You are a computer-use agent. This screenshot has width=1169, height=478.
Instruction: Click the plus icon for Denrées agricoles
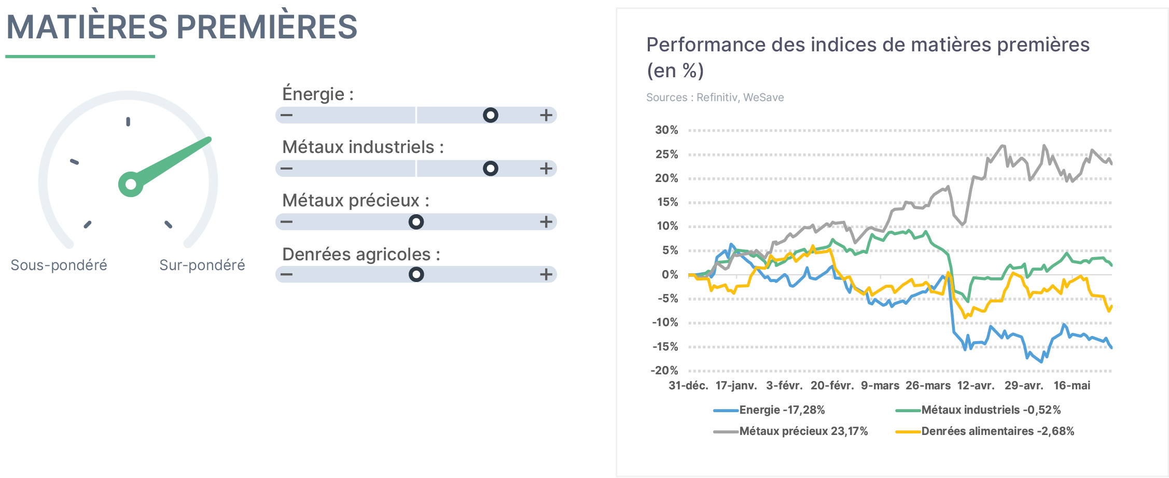point(546,274)
